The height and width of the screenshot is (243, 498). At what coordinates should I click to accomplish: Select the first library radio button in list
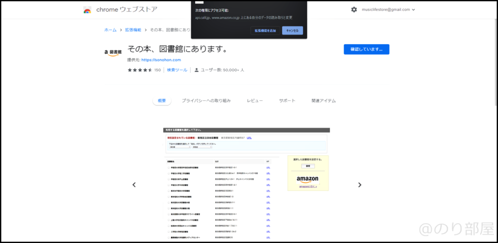point(169,167)
